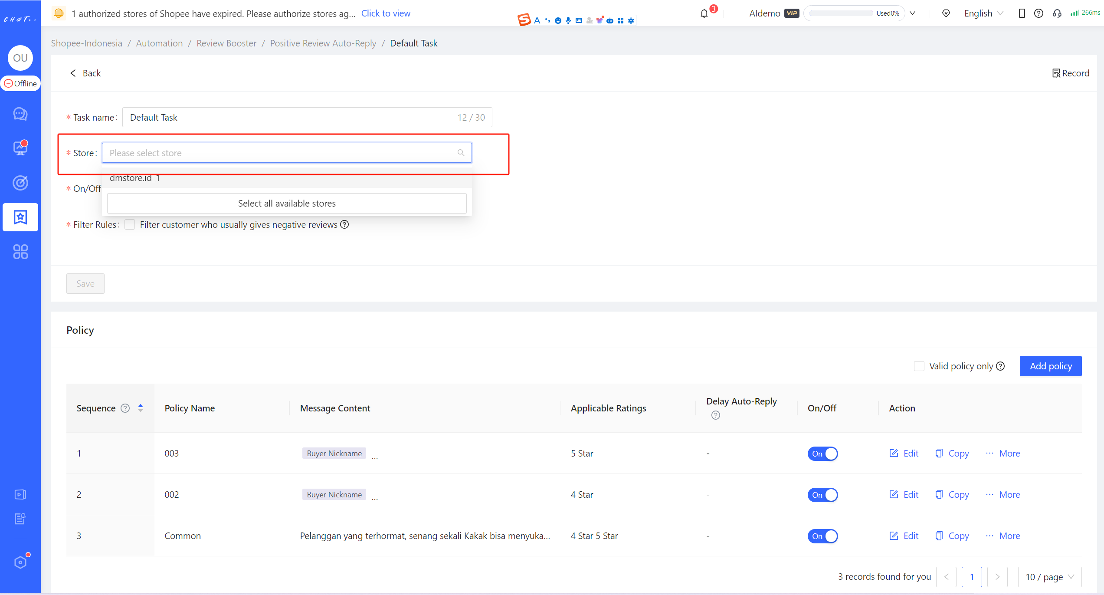Click the Click to view link
1104x595 pixels.
[x=386, y=13]
